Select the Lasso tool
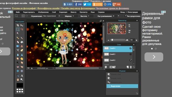 [x=22, y=29]
